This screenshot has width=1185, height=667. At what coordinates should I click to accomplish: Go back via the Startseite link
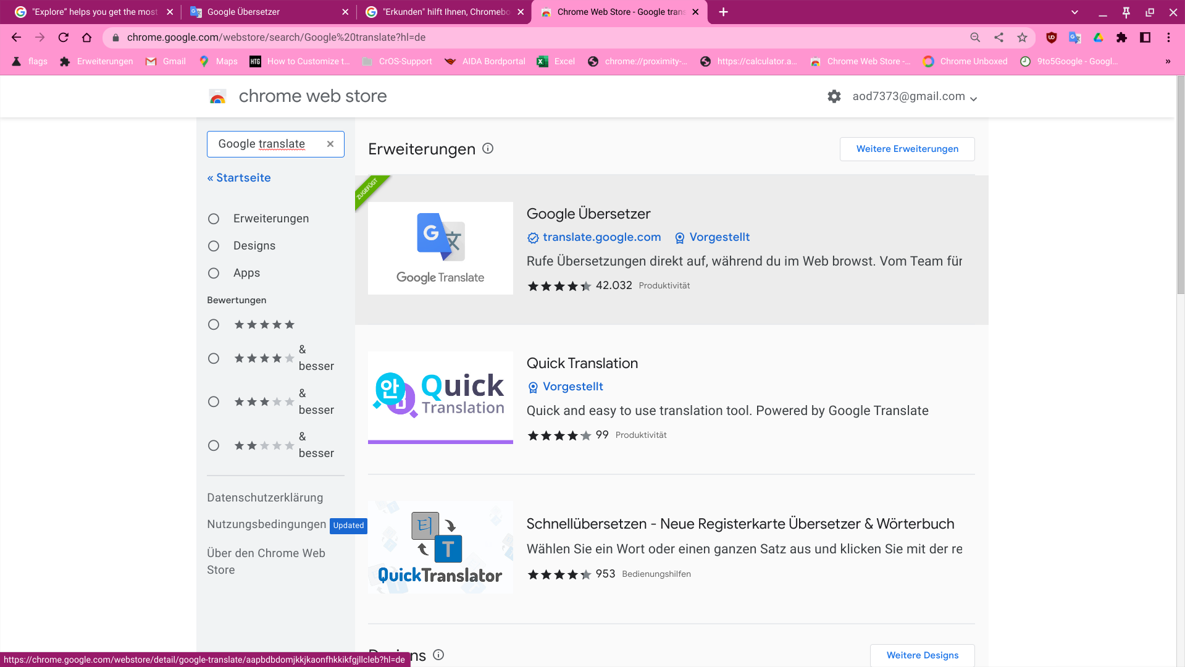[239, 178]
